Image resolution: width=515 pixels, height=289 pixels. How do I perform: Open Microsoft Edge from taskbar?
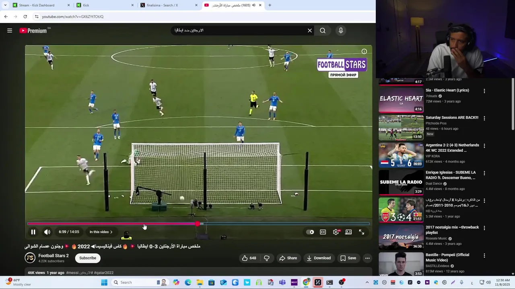coord(188,283)
